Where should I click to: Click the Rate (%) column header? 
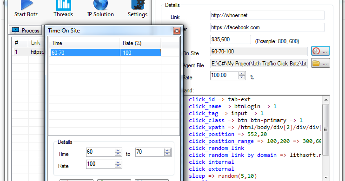(140, 43)
